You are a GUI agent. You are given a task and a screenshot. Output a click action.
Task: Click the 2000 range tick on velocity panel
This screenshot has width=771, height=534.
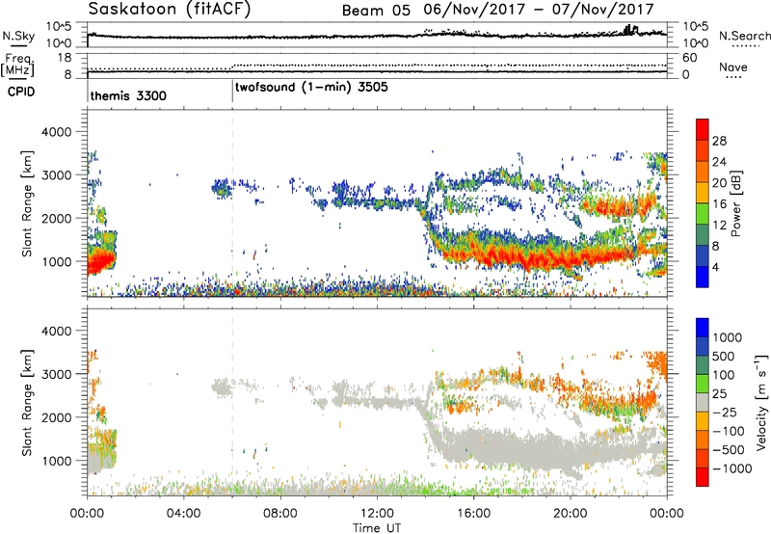click(57, 417)
